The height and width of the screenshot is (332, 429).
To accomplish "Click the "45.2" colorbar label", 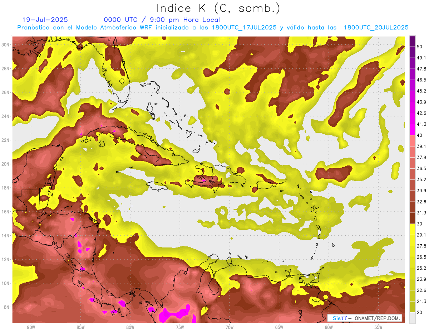I will (x=421, y=91).
